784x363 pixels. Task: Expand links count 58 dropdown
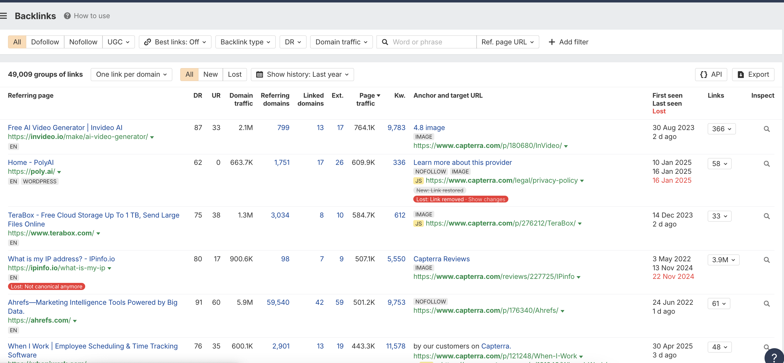719,164
